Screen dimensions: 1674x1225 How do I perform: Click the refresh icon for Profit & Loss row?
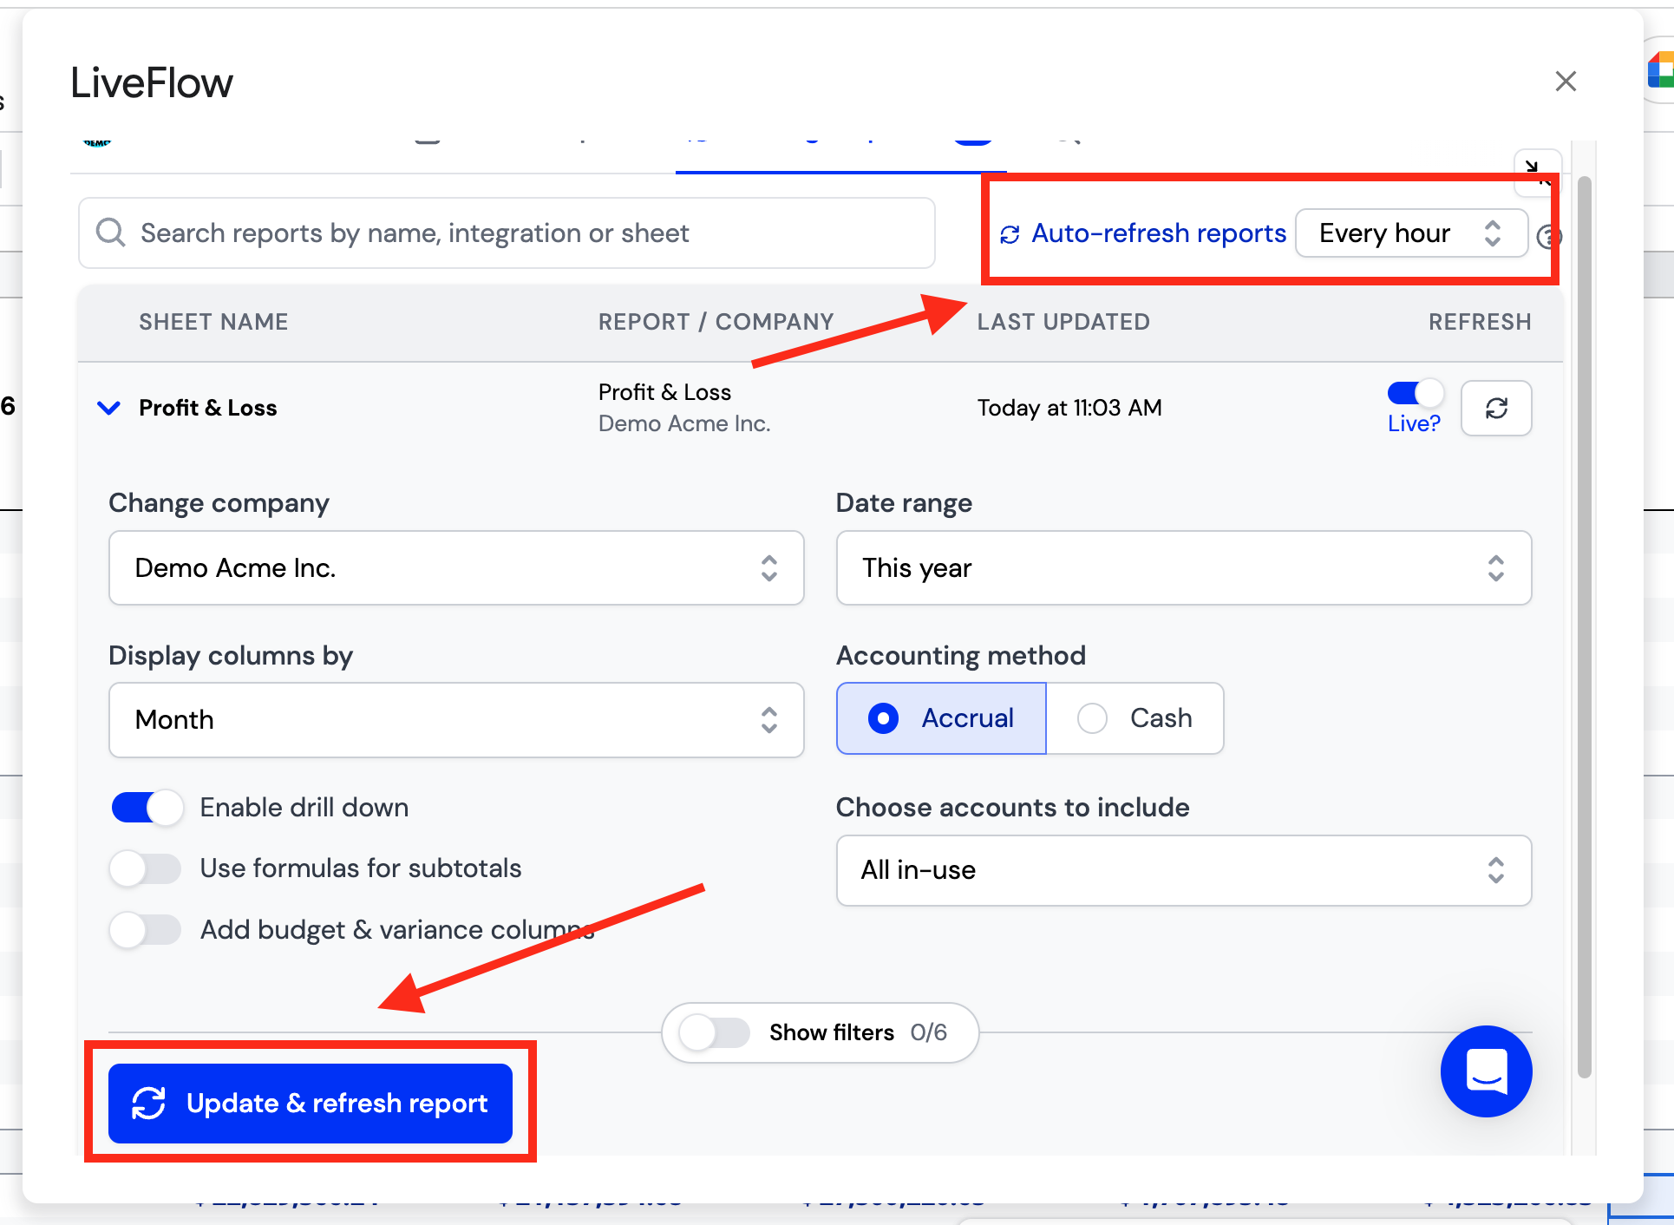[x=1496, y=408]
